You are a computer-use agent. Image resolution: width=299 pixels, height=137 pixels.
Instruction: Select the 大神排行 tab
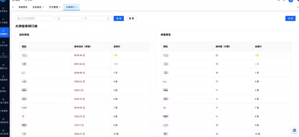coord(70,7)
